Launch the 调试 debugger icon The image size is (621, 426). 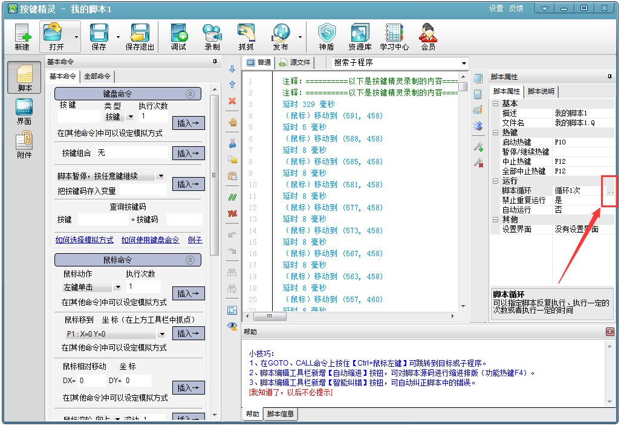[x=178, y=36]
